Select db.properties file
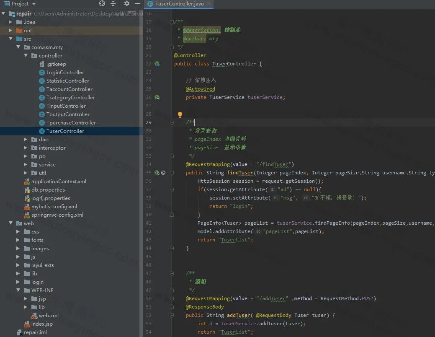435x337 pixels. pos(48,190)
